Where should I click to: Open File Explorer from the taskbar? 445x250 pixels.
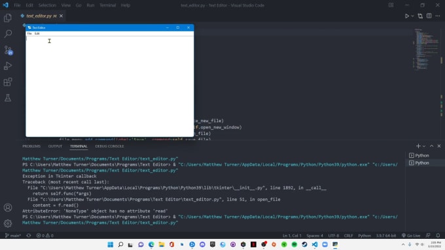tap(162, 244)
